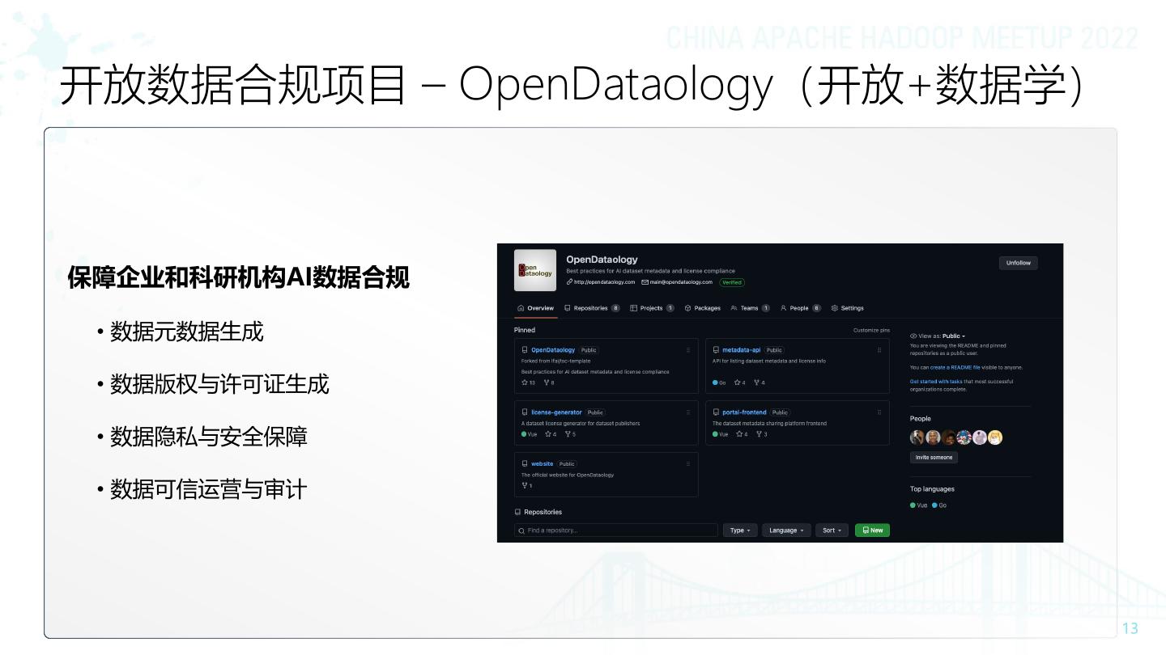Click the Get started with tasks link
This screenshot has height=655, width=1166.
coord(936,382)
